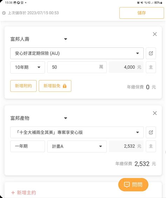Open the 安心好漾定期保險 (AIJ) product dropdown
The width and height of the screenshot is (166, 198).
[x=77, y=53]
